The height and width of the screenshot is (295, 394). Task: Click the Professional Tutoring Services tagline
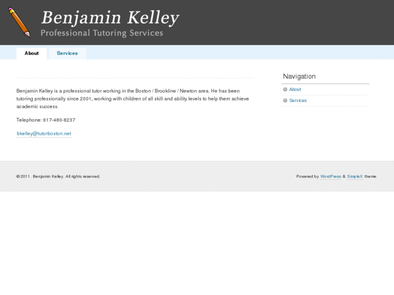(102, 33)
